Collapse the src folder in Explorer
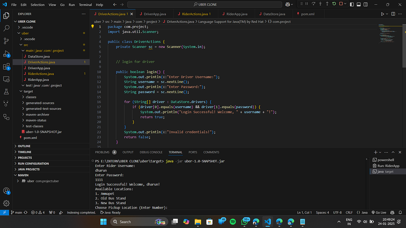Image resolution: width=406 pixels, height=228 pixels. pos(21,45)
